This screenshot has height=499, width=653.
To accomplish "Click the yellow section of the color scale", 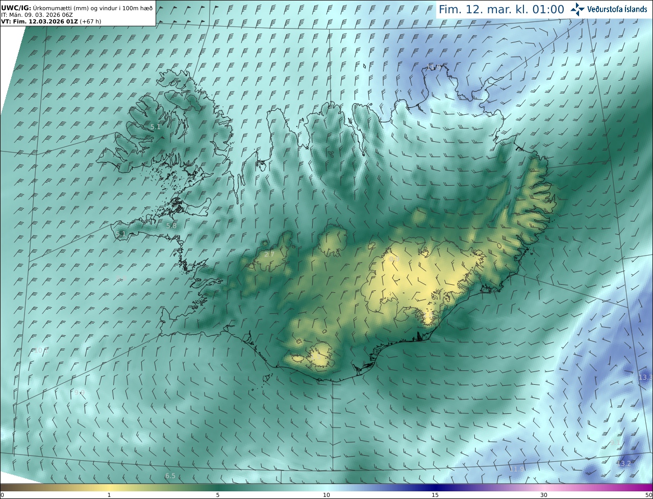I will point(109,488).
